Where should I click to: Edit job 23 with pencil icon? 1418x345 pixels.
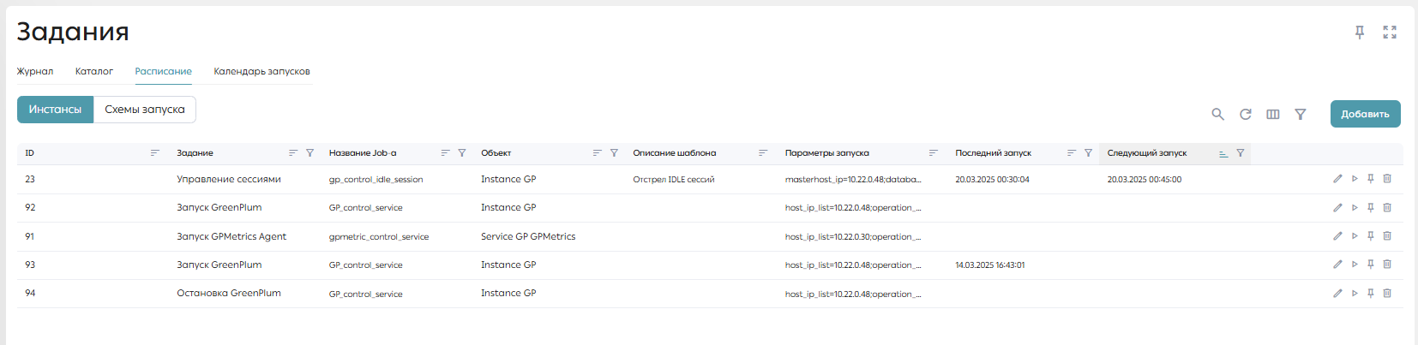(1337, 179)
